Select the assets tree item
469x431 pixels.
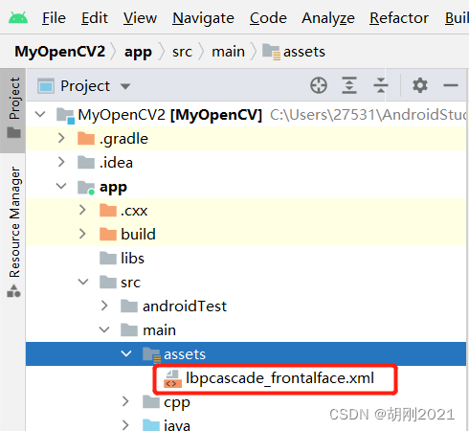[x=246, y=354]
